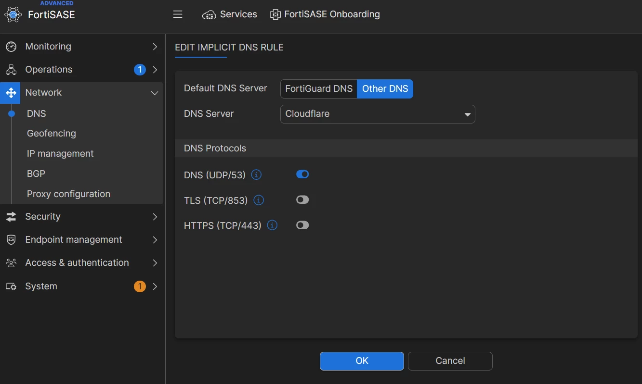Screen dimensions: 642x384
Task: Open the DNS Server Cloudflare dropdown
Action: (x=378, y=114)
